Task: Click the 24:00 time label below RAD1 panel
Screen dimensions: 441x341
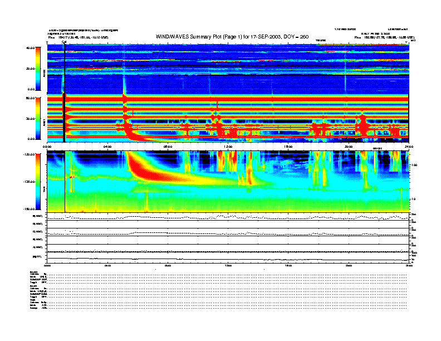Action: click(408, 146)
